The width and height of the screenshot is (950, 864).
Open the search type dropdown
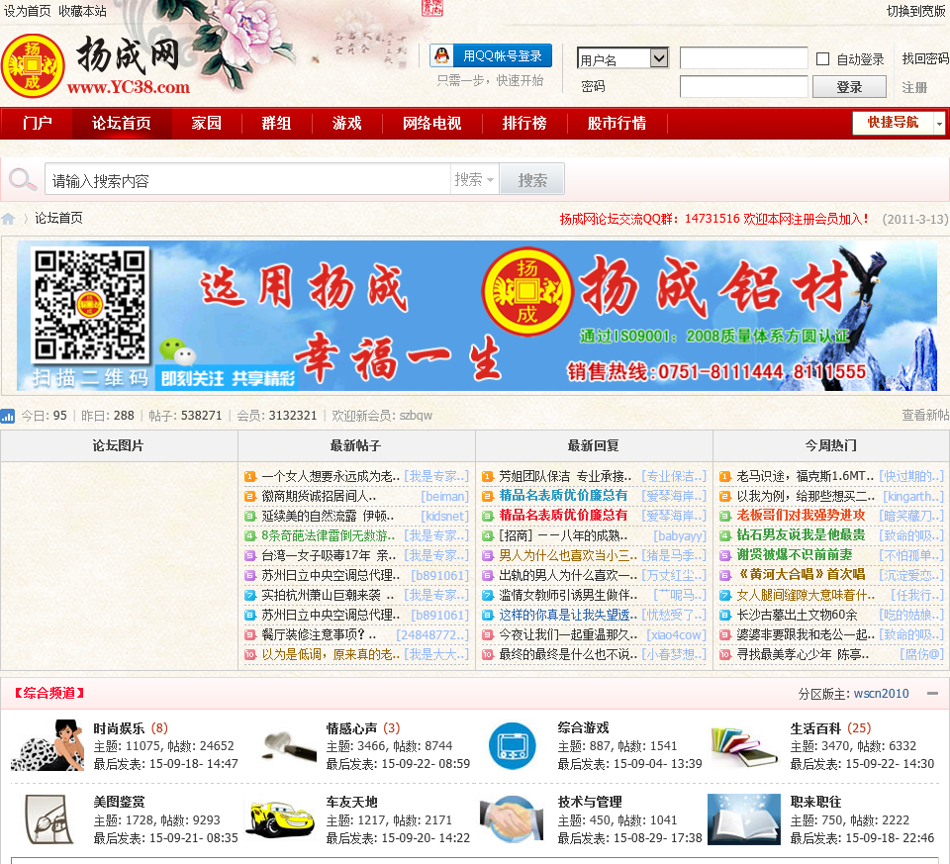click(x=474, y=179)
